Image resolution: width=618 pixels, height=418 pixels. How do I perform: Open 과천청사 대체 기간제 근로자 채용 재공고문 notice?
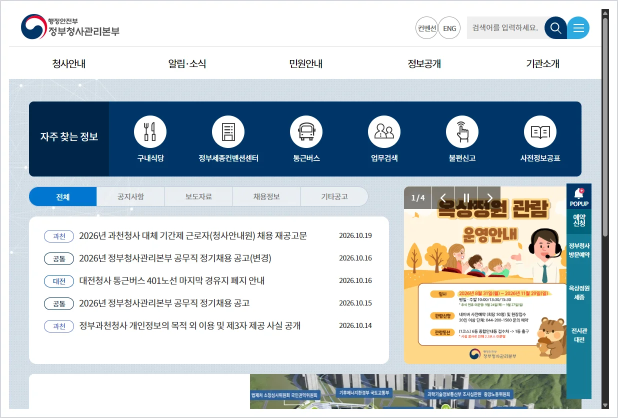[x=193, y=235]
